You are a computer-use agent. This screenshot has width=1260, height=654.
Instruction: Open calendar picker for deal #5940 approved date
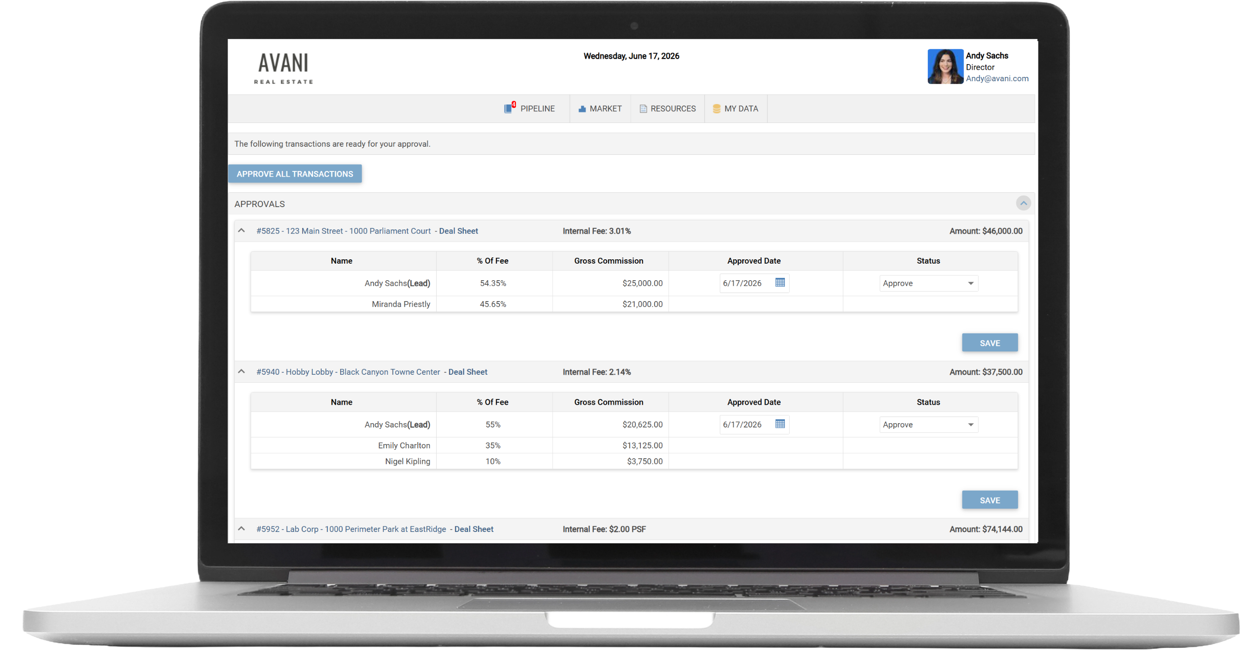click(780, 424)
